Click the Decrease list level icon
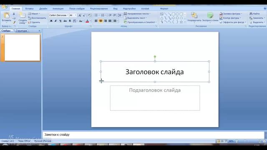Image resolution: width=267 pixels, height=150 pixels. [110, 15]
